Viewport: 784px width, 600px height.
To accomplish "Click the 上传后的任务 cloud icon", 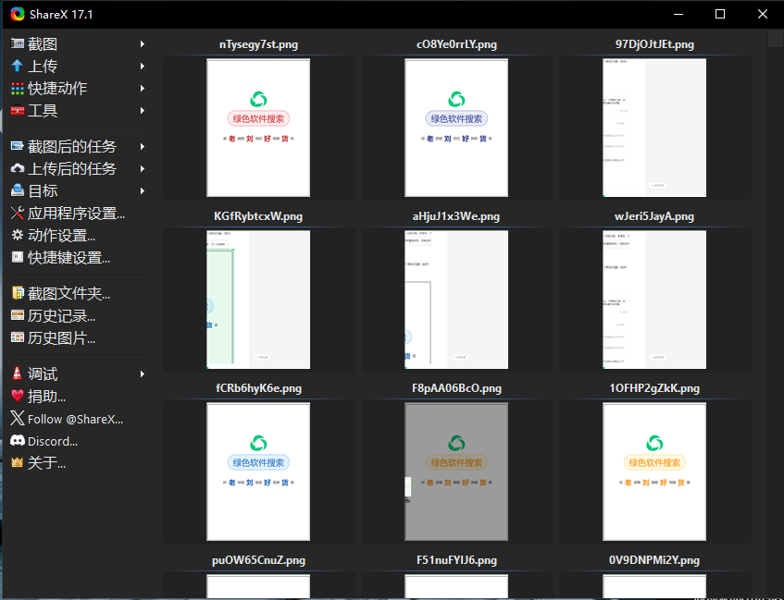I will tap(17, 168).
